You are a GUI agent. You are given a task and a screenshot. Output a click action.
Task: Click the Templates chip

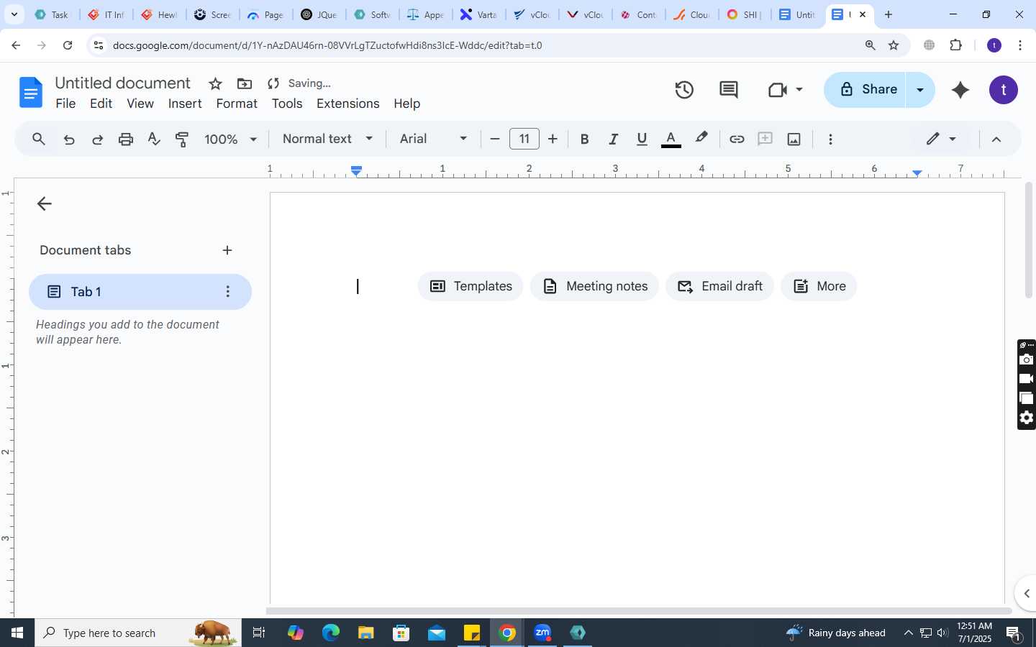tap(471, 286)
